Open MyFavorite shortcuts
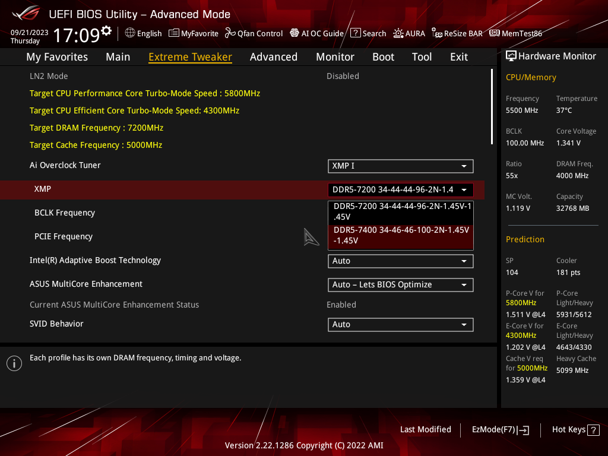608x456 pixels. 193,33
